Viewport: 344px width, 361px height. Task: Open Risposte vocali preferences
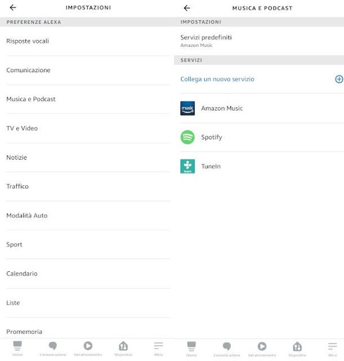tap(88, 41)
